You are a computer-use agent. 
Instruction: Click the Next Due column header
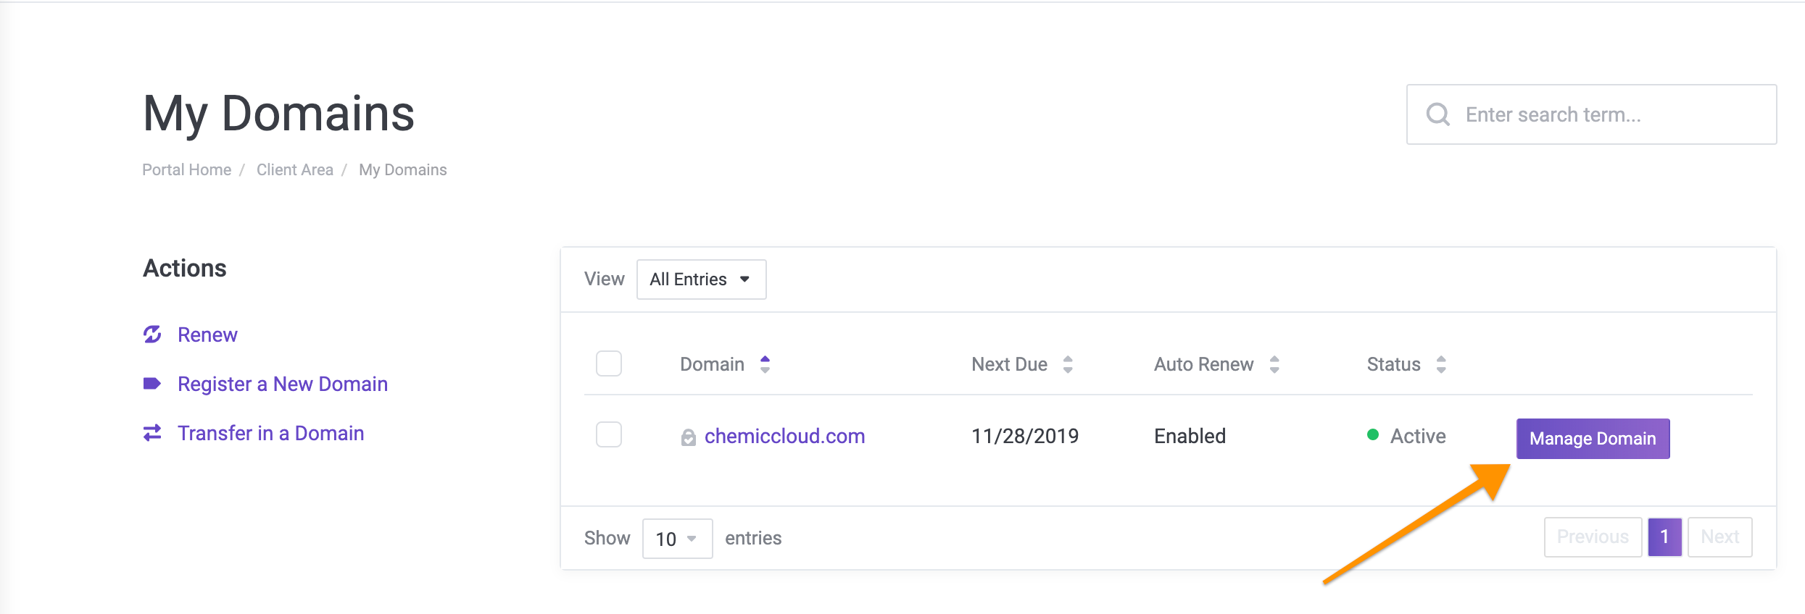pyautogui.click(x=1009, y=364)
